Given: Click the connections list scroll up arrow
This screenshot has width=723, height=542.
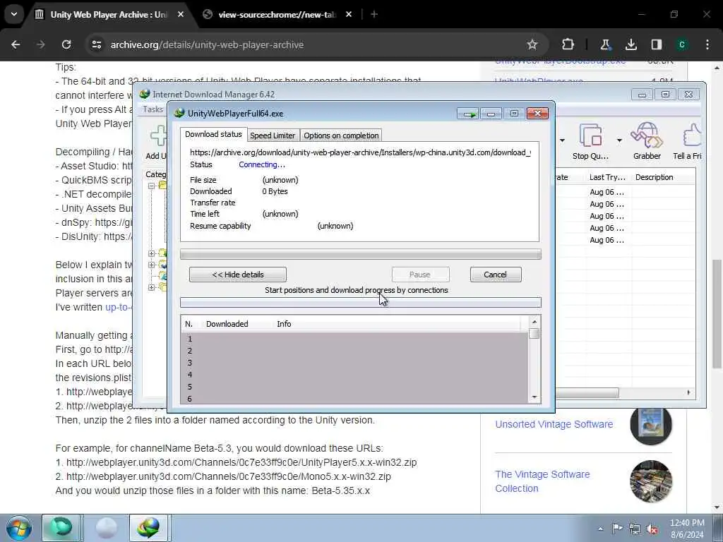Looking at the screenshot, I should coord(534,322).
